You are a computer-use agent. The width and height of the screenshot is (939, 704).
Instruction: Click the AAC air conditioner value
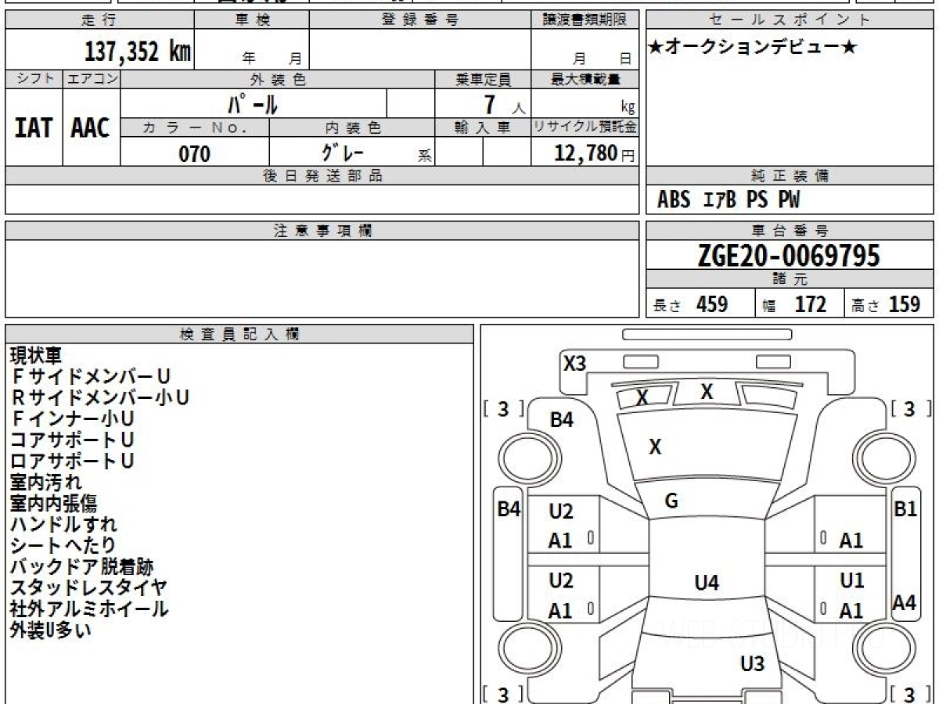pos(91,128)
